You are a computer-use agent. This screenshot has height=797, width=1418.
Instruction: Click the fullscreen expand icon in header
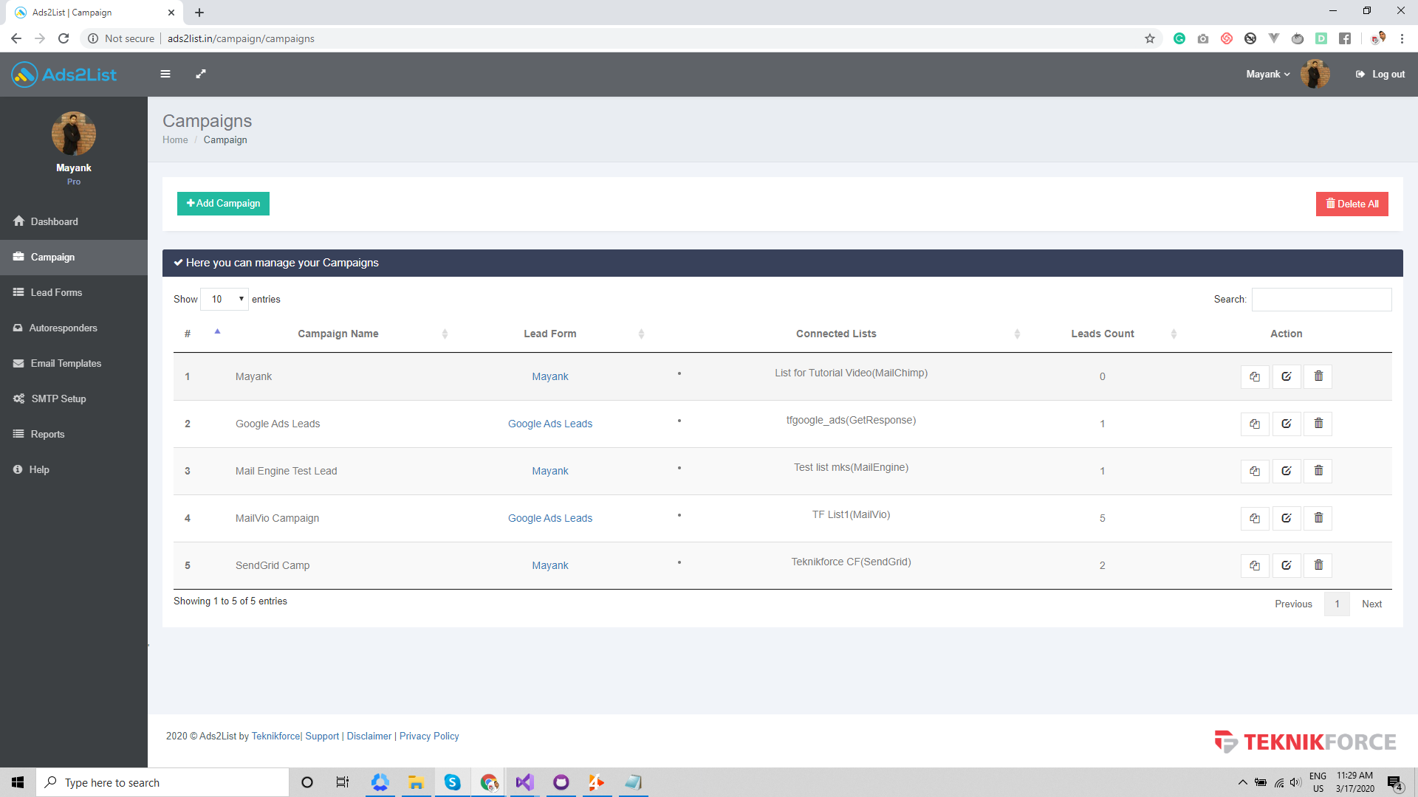click(x=200, y=74)
